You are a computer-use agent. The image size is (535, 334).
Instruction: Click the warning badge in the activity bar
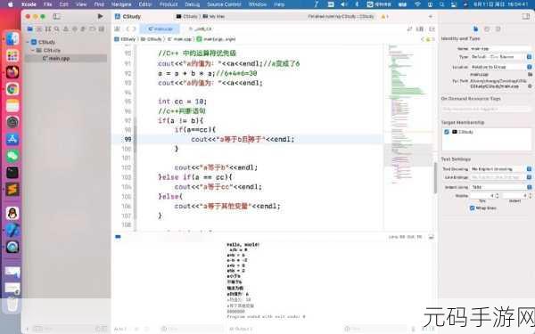pos(384,16)
